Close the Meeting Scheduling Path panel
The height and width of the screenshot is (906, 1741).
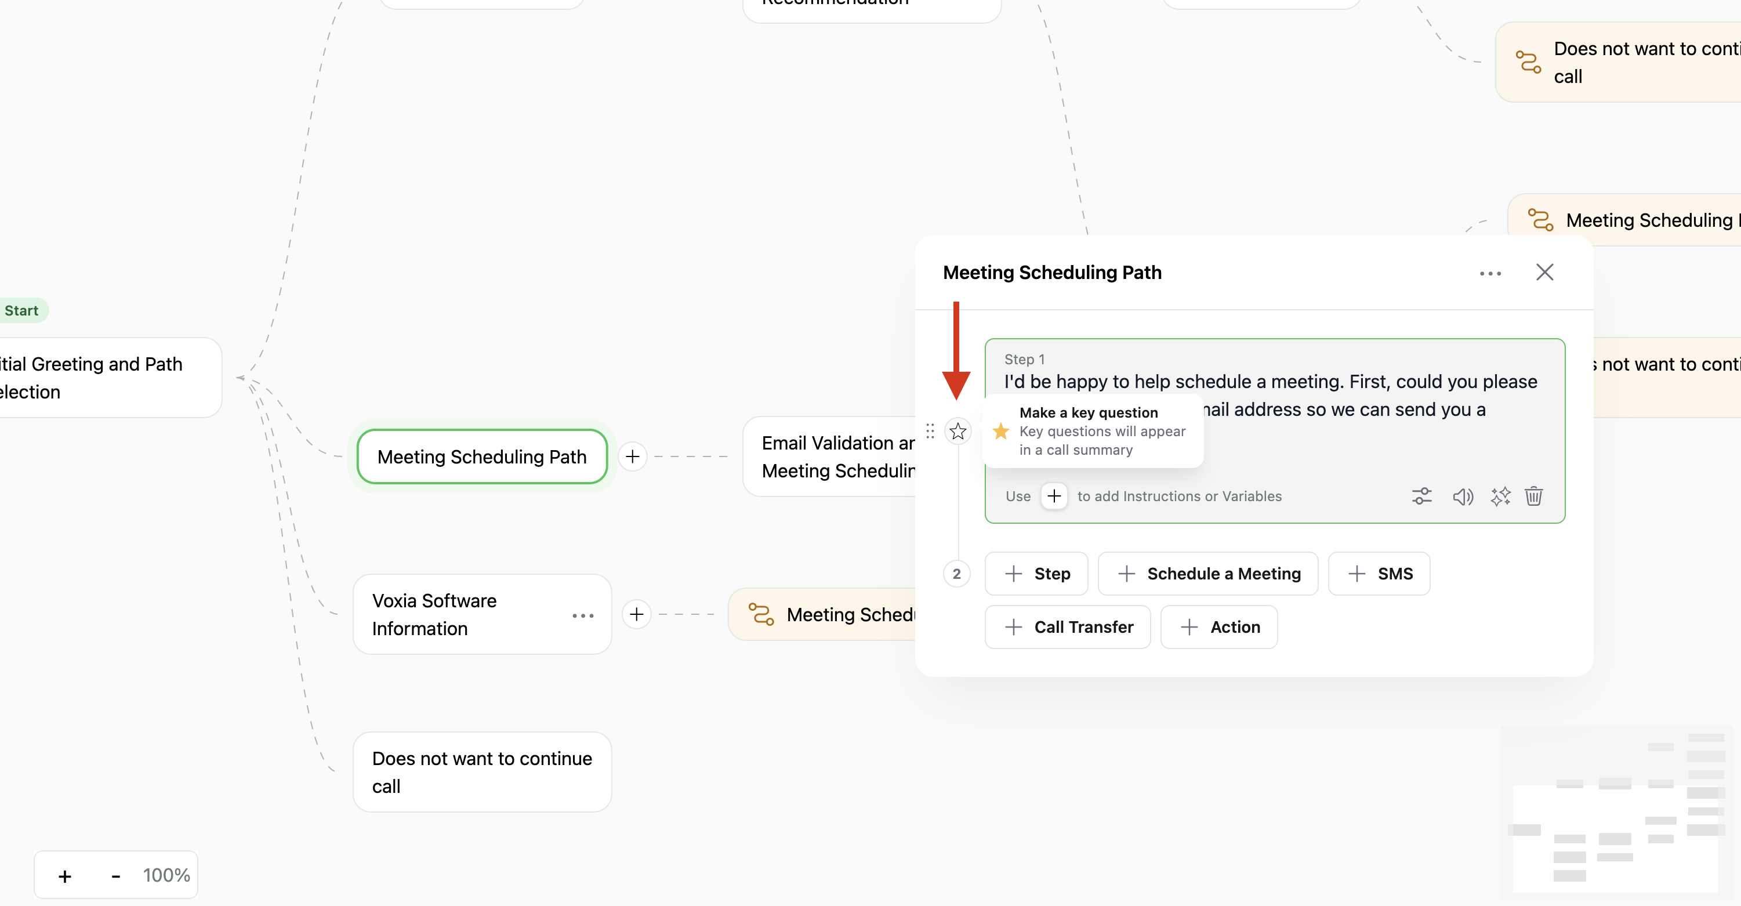pyautogui.click(x=1544, y=273)
